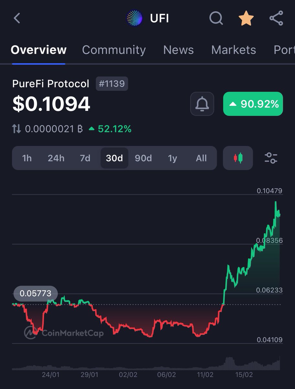The image size is (295, 389).
Task: Tap the 29/01 date label
Action: (90, 374)
